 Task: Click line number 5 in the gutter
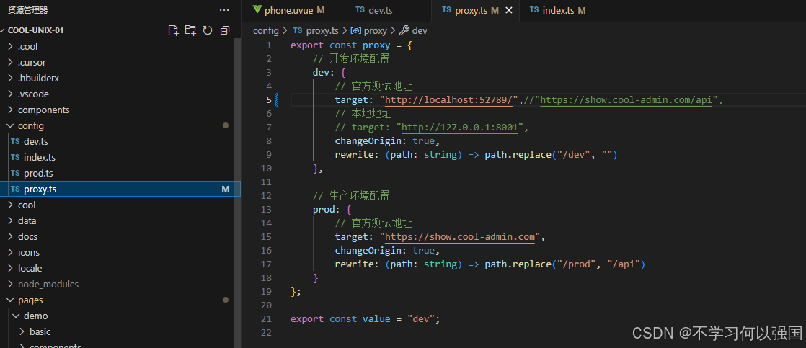tap(269, 99)
